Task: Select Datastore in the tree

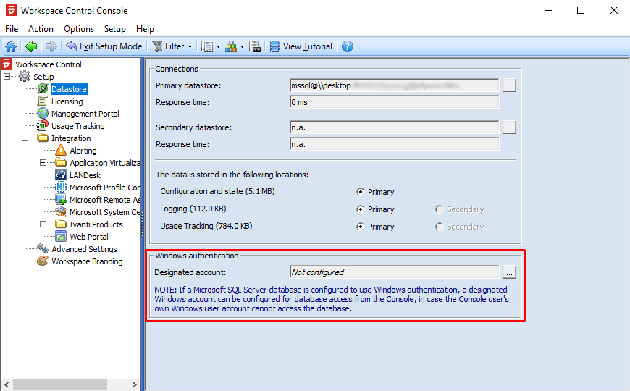Action: click(69, 89)
